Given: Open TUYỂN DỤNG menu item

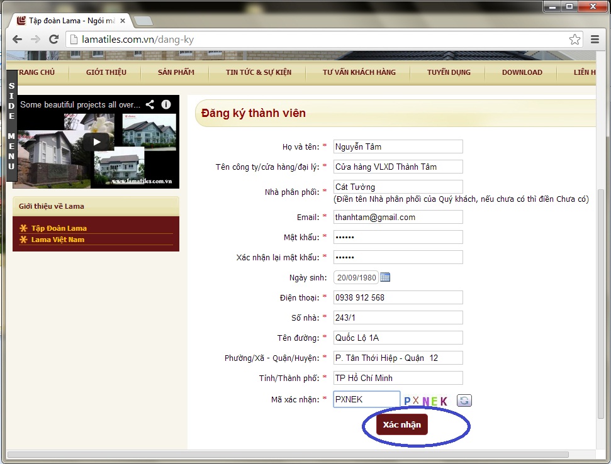Looking at the screenshot, I should click(449, 72).
